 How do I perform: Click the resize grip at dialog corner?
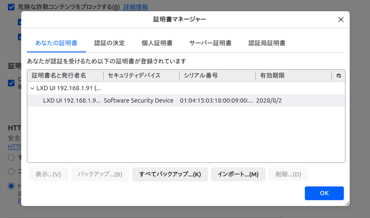click(x=347, y=203)
